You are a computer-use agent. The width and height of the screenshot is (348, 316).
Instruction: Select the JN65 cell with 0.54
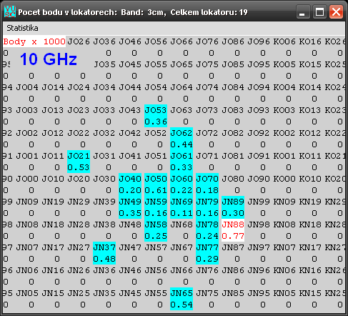(182, 299)
